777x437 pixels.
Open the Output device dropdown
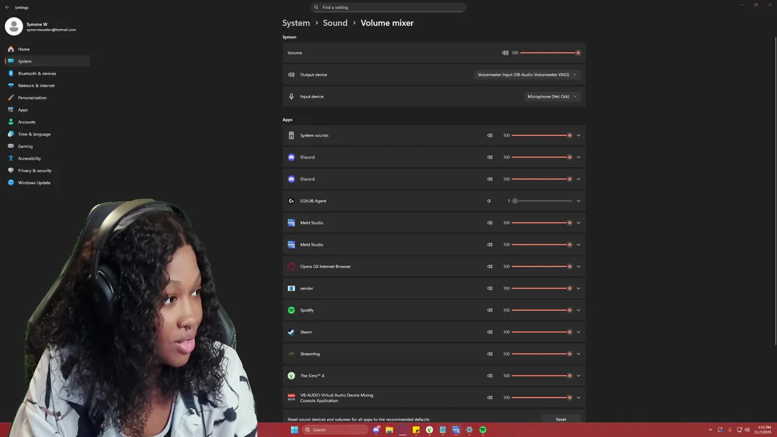point(527,75)
